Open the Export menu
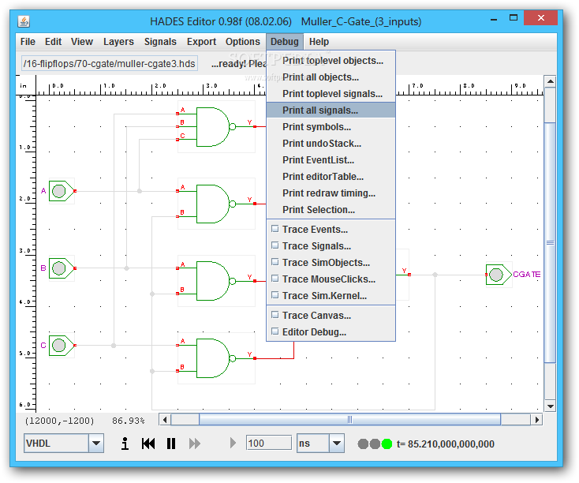The image size is (579, 483). point(201,42)
